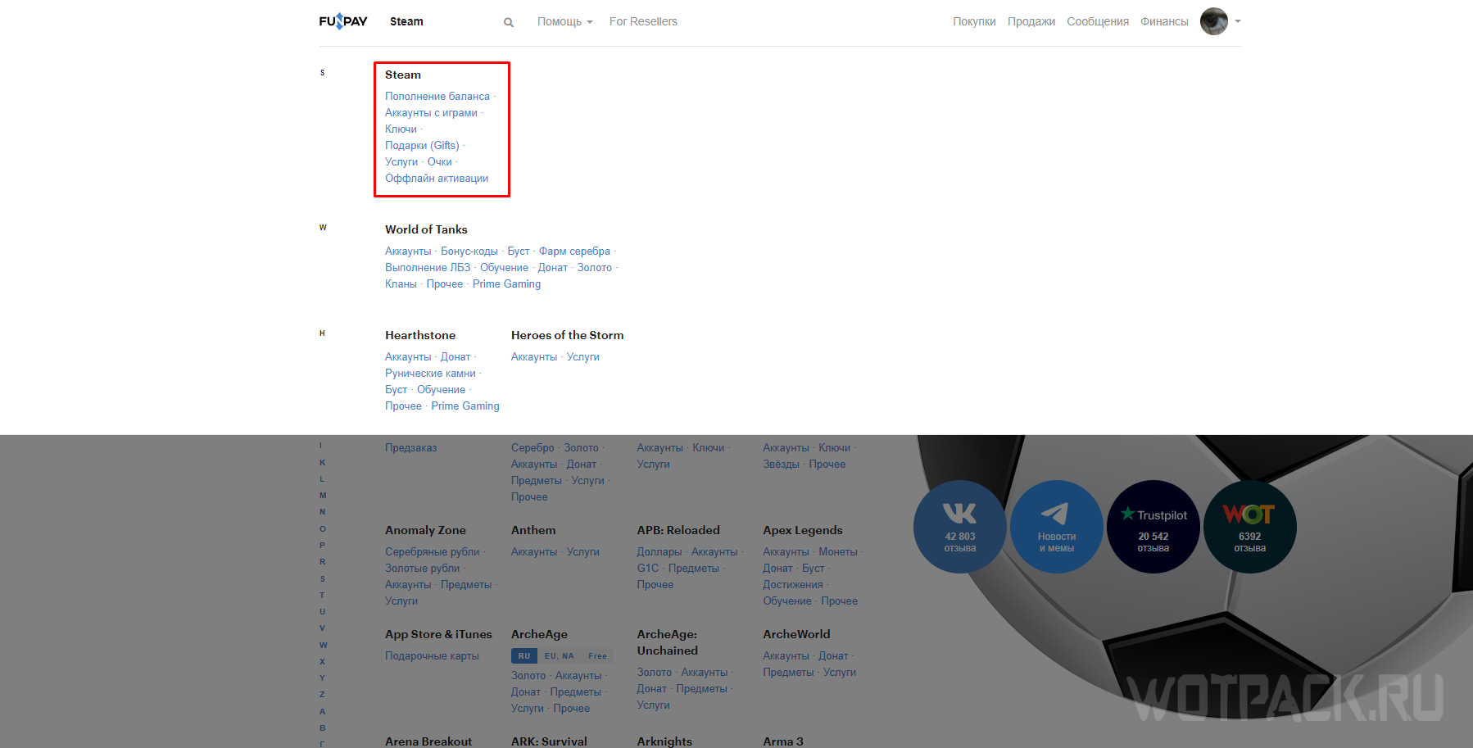The image size is (1473, 748).
Task: Click in the Steam search field
Action: (x=442, y=21)
